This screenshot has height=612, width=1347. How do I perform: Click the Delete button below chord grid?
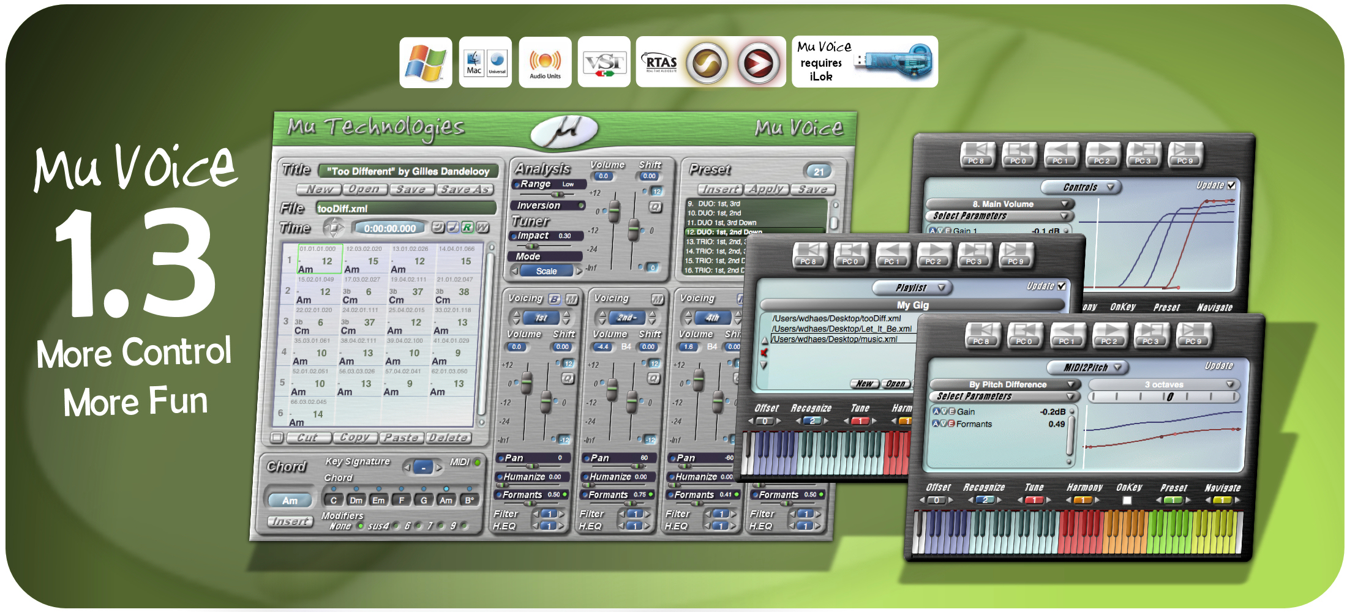tap(448, 437)
